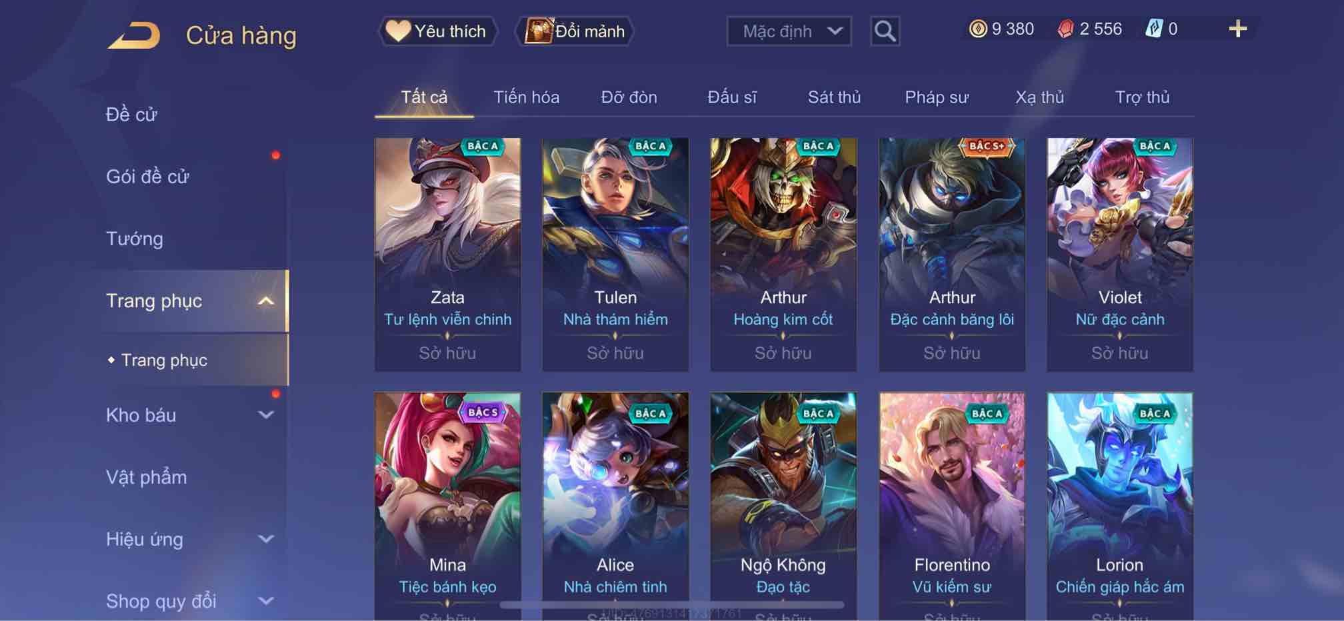The height and width of the screenshot is (621, 1344).
Task: Open the search magnifier icon
Action: pyautogui.click(x=885, y=31)
